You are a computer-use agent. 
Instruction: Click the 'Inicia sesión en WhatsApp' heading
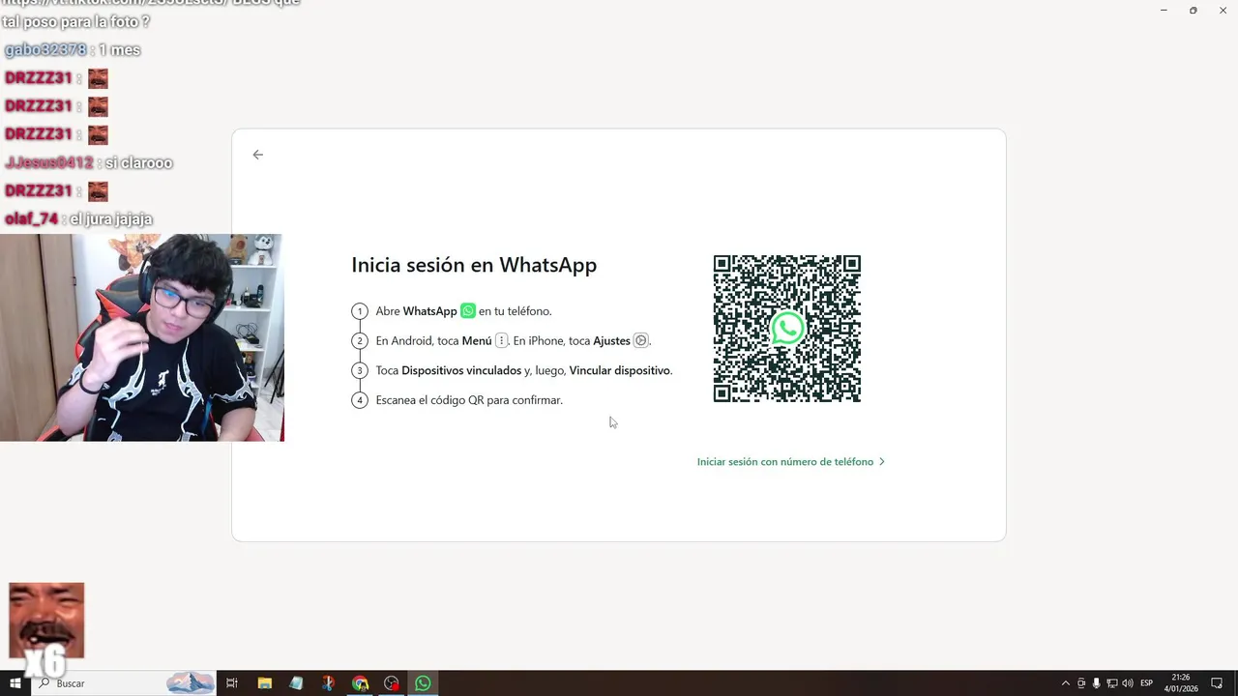click(x=474, y=265)
